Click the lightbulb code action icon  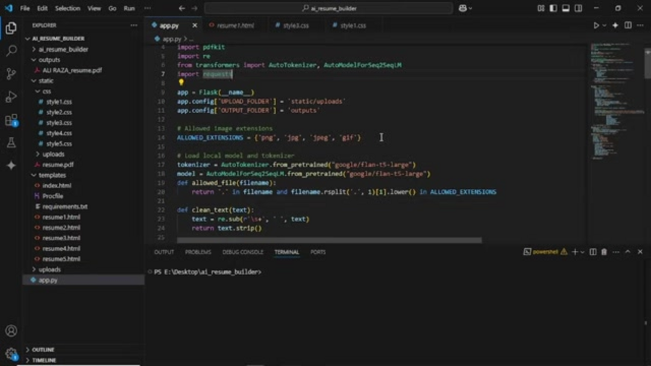[x=181, y=83]
